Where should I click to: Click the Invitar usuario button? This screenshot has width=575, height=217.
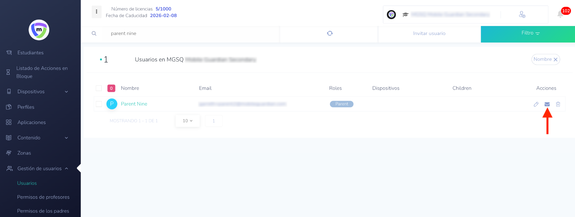429,33
